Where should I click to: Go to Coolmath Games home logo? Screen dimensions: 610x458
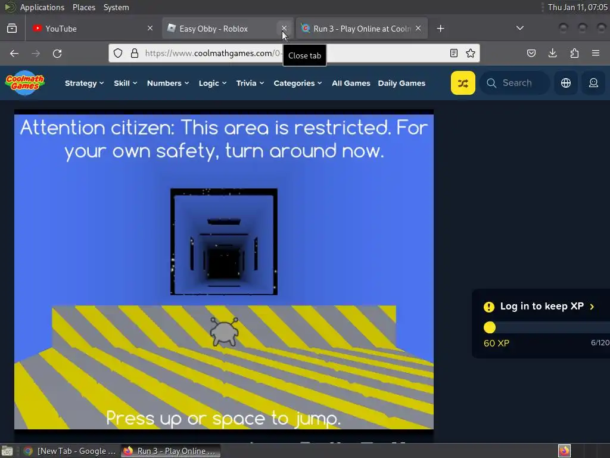click(x=25, y=82)
